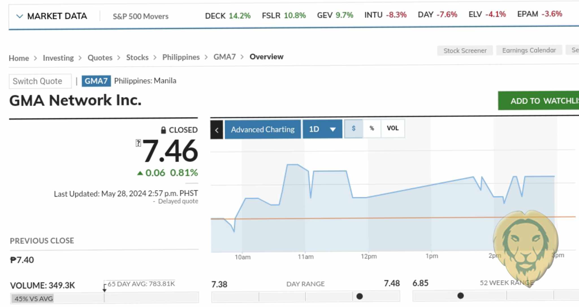Click DAY -7.6% ticker mover
Screen dimensions: 579x307
(437, 14)
